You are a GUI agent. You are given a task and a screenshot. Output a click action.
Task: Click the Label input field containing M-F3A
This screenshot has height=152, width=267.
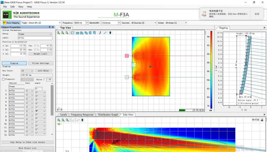click(x=35, y=38)
